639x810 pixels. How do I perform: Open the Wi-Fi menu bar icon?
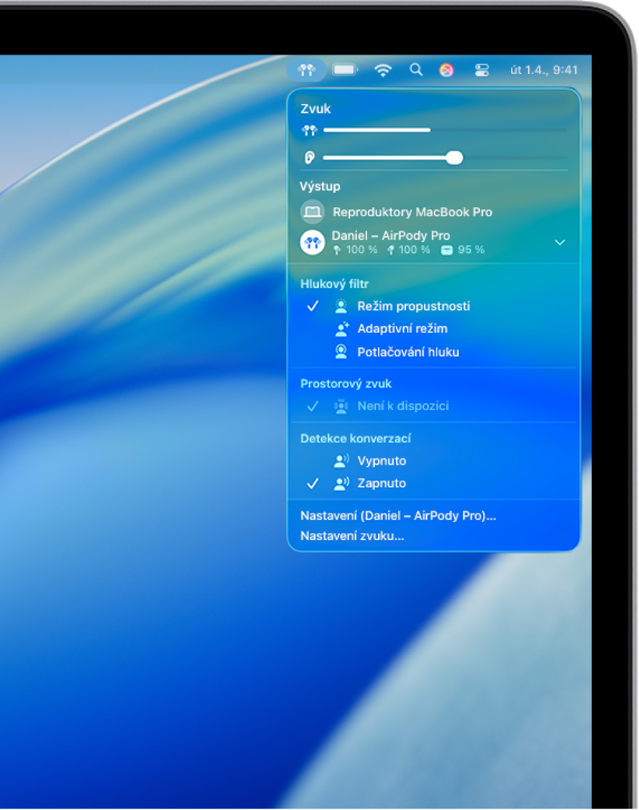click(x=383, y=70)
